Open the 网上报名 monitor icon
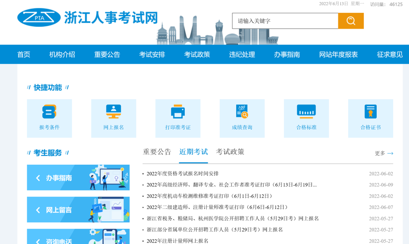This screenshot has width=409, height=244. click(x=114, y=111)
